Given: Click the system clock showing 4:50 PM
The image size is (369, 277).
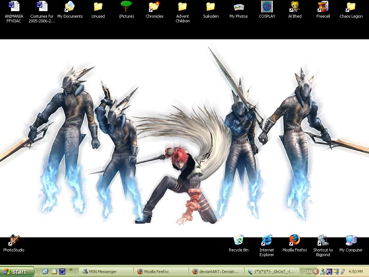Looking at the screenshot, I should tap(355, 272).
